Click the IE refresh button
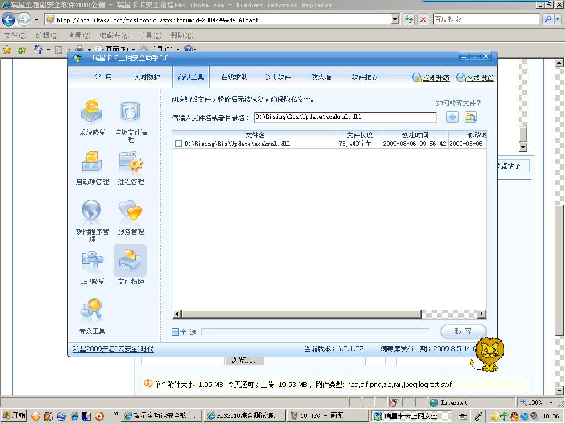Viewport: 565px width, 424px height. [x=409, y=19]
